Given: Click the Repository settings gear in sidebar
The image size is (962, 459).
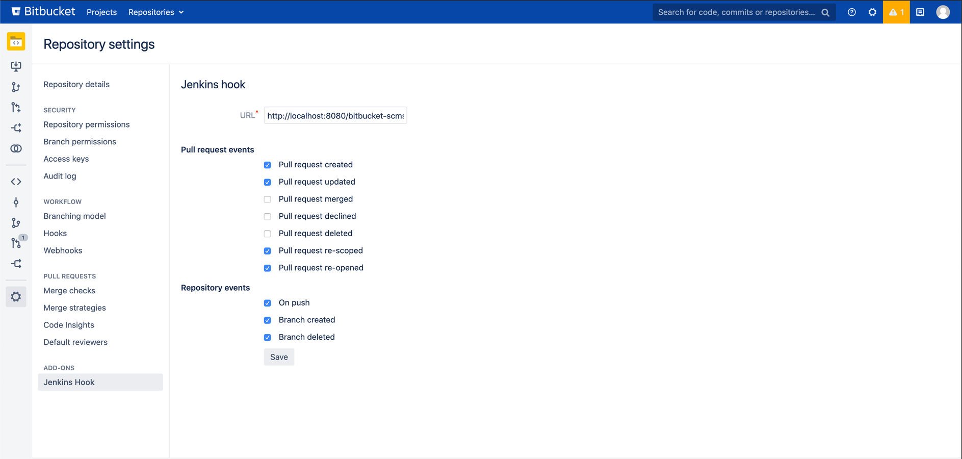Looking at the screenshot, I should (x=16, y=297).
